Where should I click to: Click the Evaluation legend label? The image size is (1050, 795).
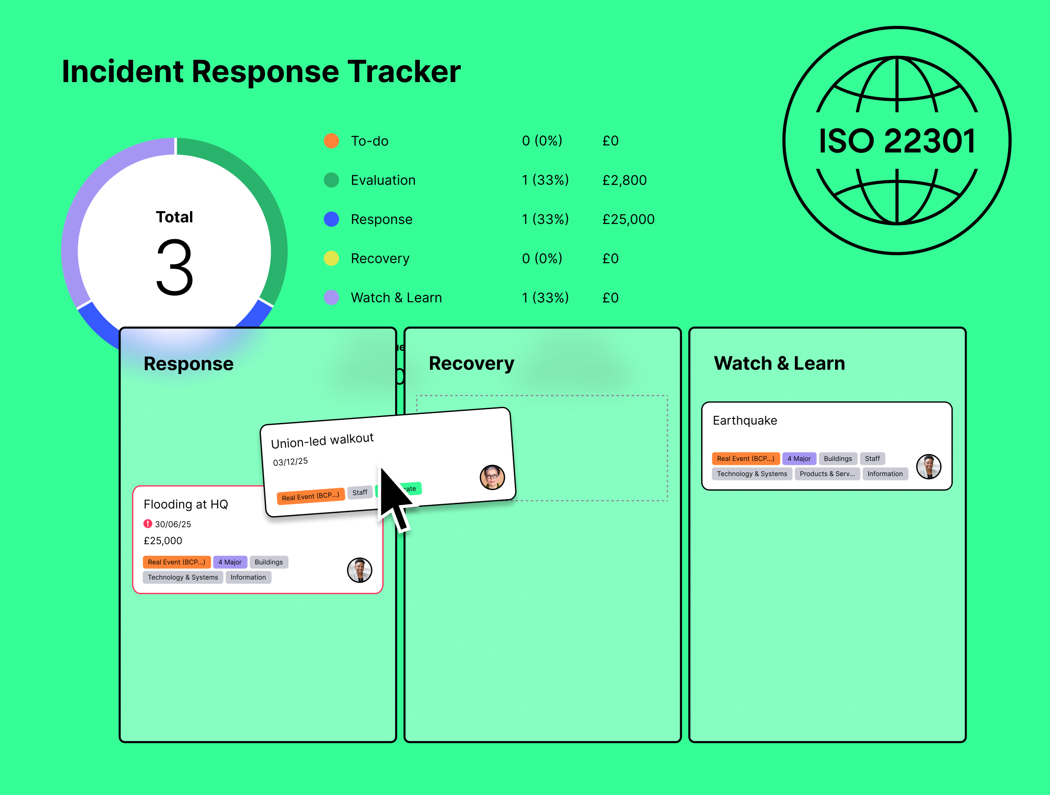383,180
